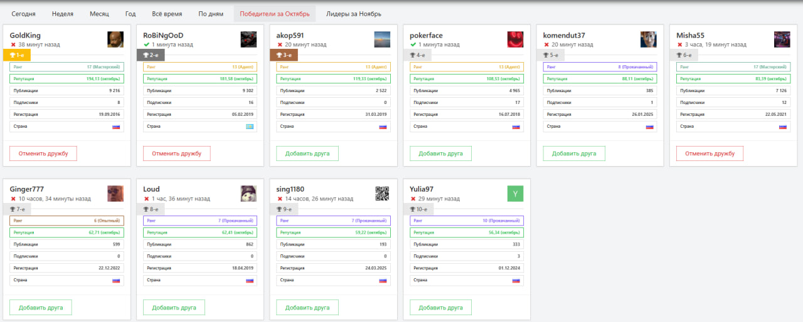Image resolution: width=803 pixels, height=322 pixels.
Task: Select the Всё время tab
Action: click(167, 14)
